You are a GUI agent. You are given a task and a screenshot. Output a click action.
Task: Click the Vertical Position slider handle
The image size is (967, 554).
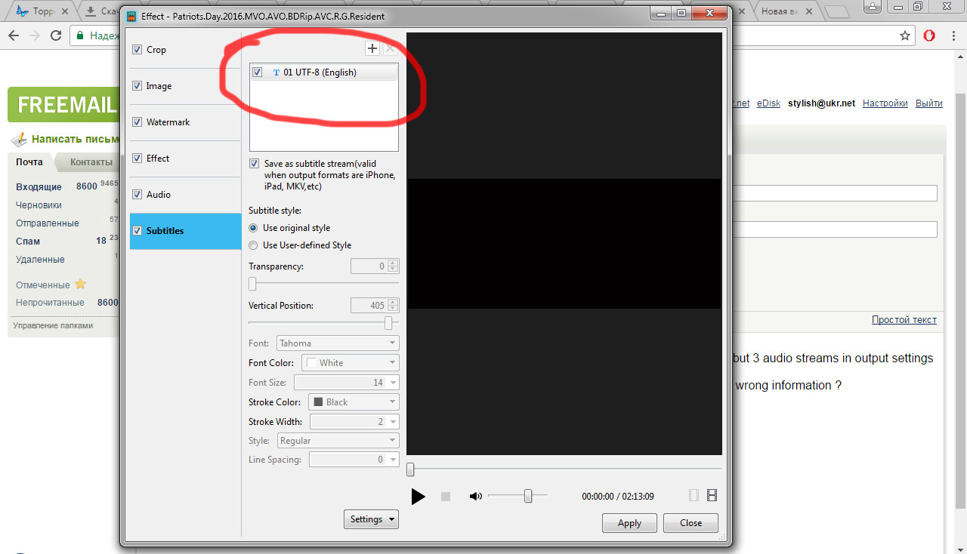[388, 323]
